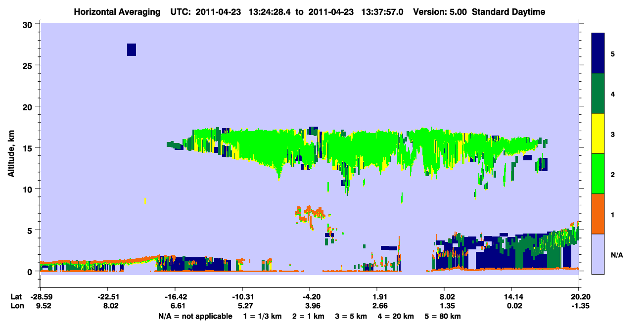This screenshot has height=330, width=643.
Task: Click the '5 = 80 km' legend note
Action: (x=443, y=317)
